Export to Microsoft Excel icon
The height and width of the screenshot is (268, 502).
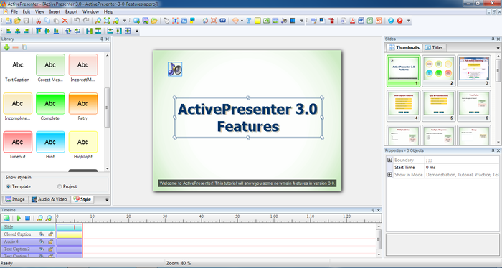370,21
